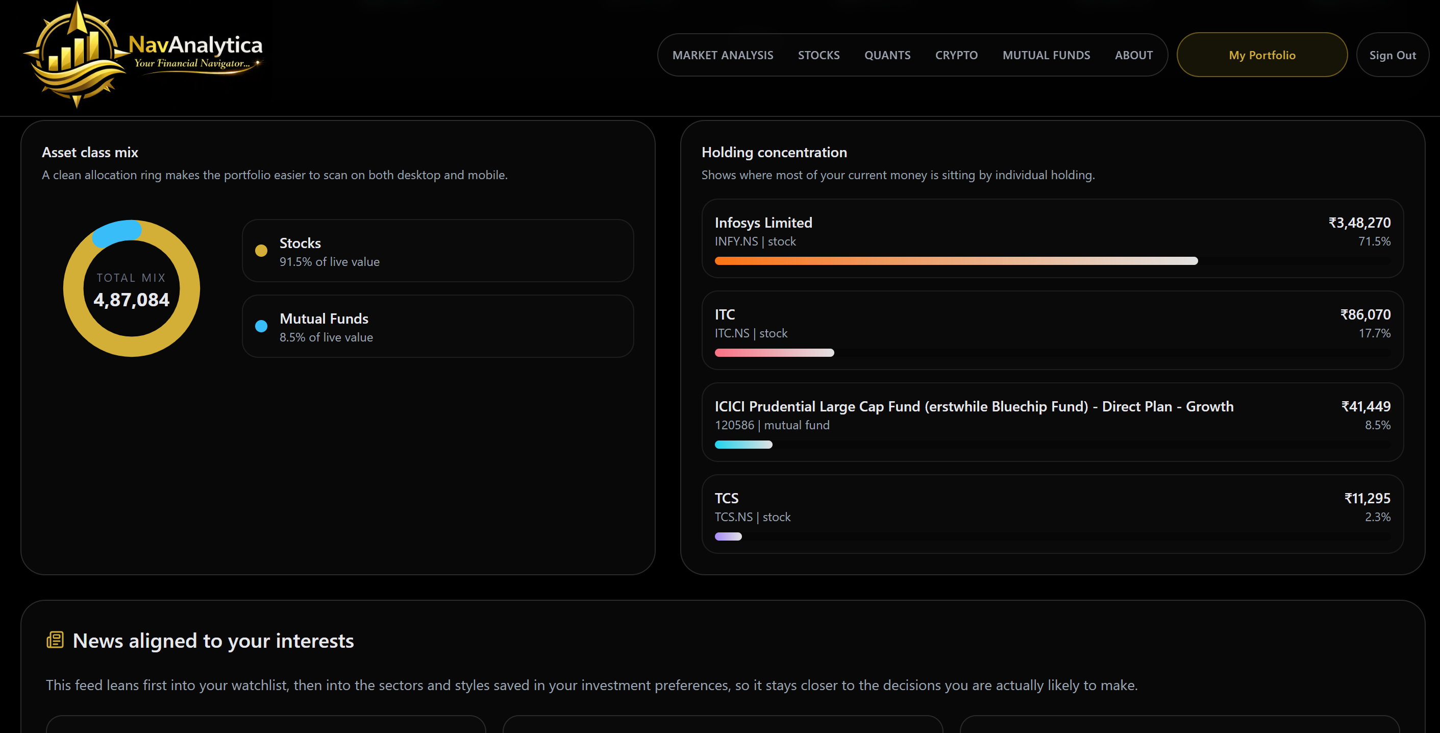Click the ITC.NS | stock ticker label
The height and width of the screenshot is (733, 1440).
point(751,333)
